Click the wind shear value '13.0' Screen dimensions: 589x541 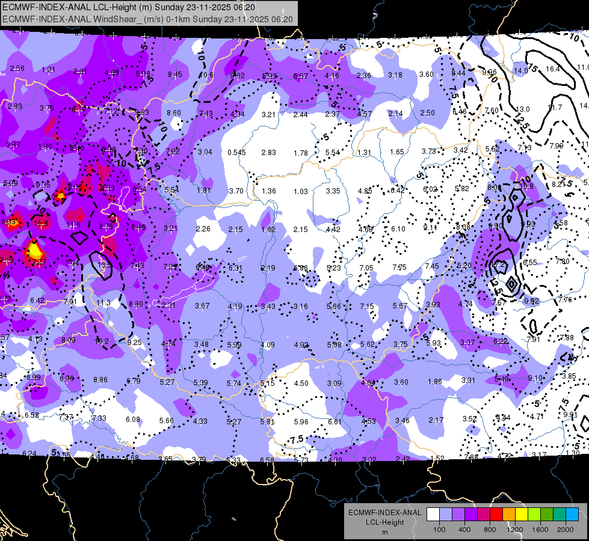click(522, 109)
